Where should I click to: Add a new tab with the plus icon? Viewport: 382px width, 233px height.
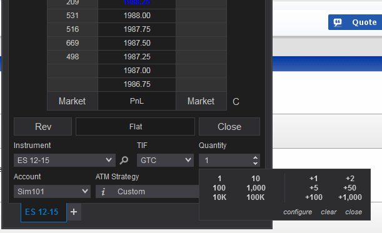click(74, 212)
